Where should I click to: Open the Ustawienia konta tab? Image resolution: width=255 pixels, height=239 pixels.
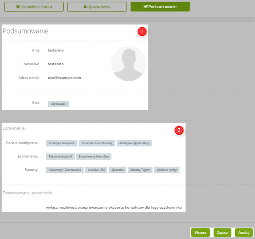pos(34,7)
